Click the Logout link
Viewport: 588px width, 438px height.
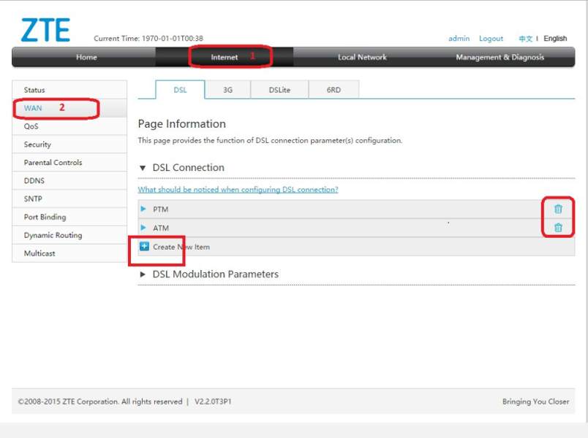coord(491,39)
